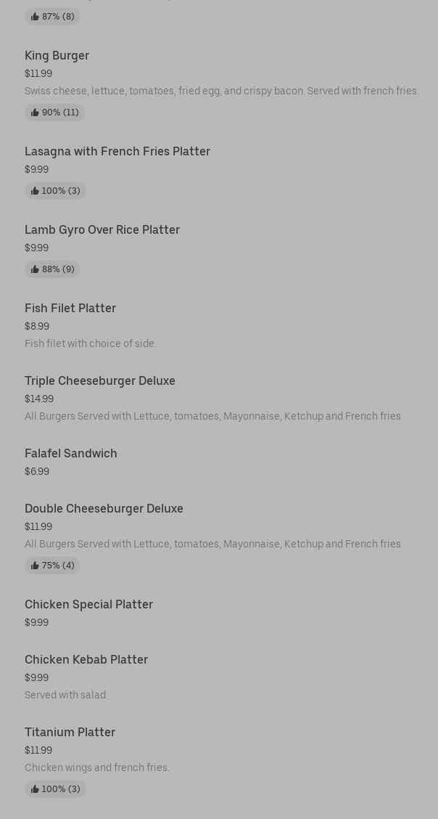Select the Titanium Platter item

(x=70, y=732)
